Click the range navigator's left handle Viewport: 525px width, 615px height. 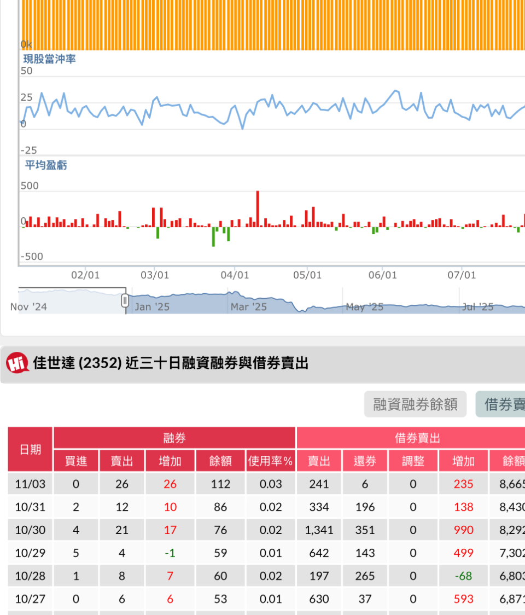(x=125, y=300)
